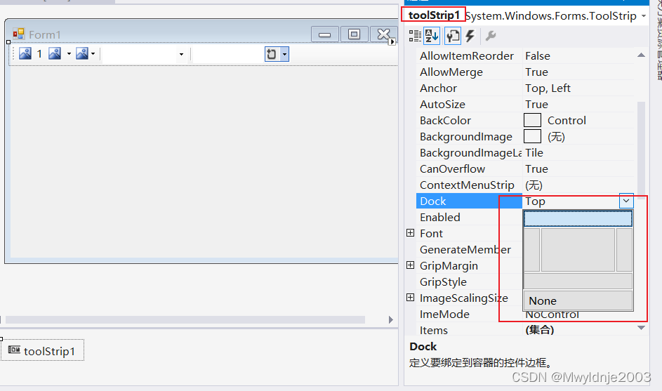Screen dimensions: 662x391
Task: Open the split button's dropdown arrow
Action: click(x=69, y=53)
